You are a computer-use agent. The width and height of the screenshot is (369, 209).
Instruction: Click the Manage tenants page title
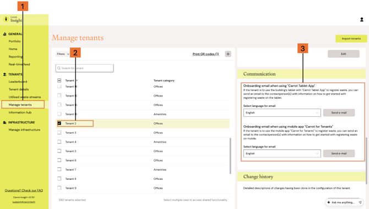point(78,38)
